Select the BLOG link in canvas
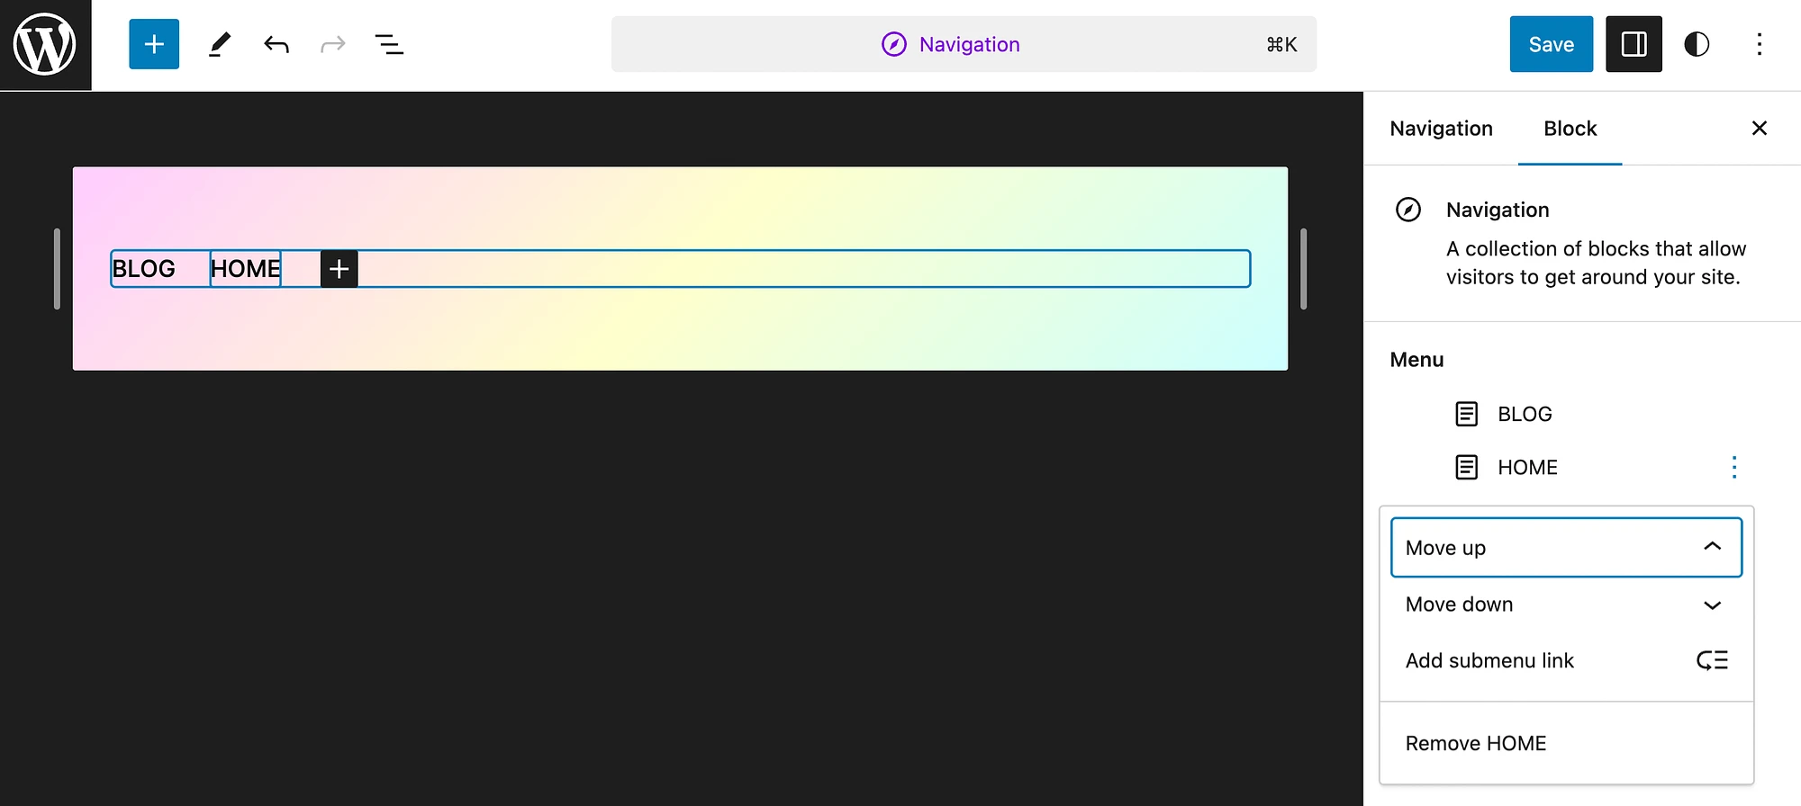The height and width of the screenshot is (806, 1801). tap(144, 269)
